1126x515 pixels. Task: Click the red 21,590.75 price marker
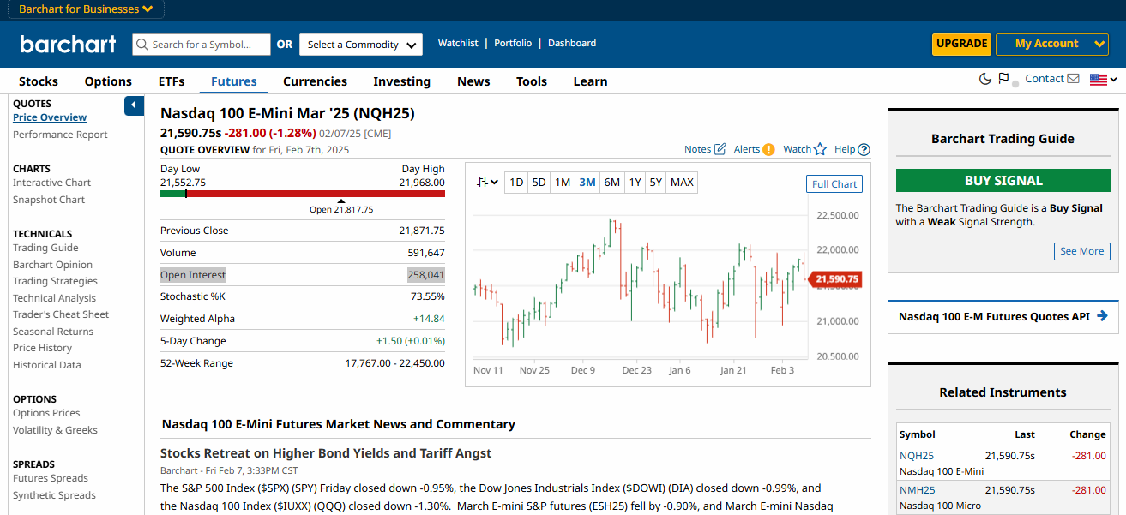pyautogui.click(x=834, y=278)
